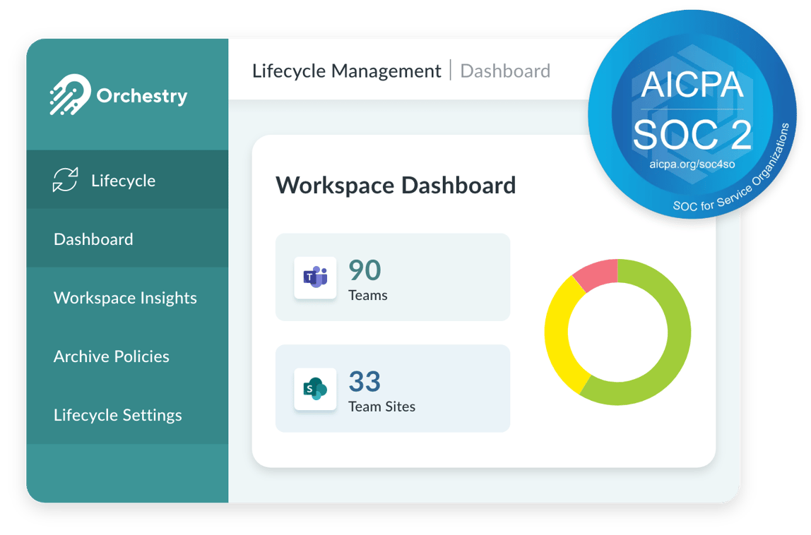Select the 33 Team Sites card

coord(393,388)
